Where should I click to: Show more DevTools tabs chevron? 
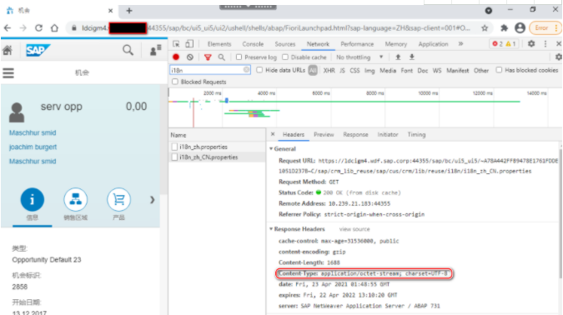[460, 44]
